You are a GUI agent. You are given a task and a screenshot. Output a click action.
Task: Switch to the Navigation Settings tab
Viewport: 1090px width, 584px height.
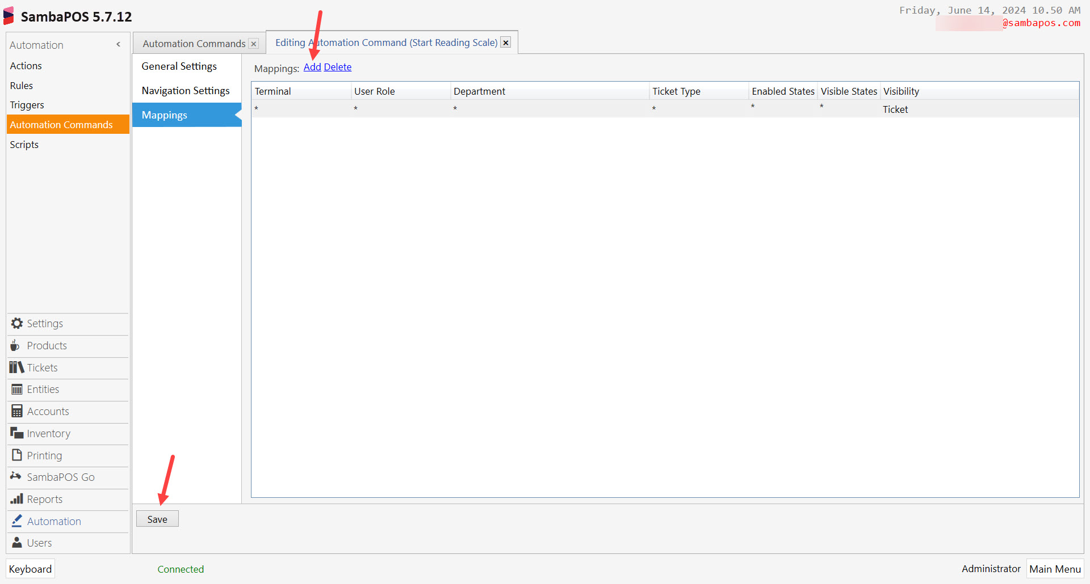click(186, 91)
